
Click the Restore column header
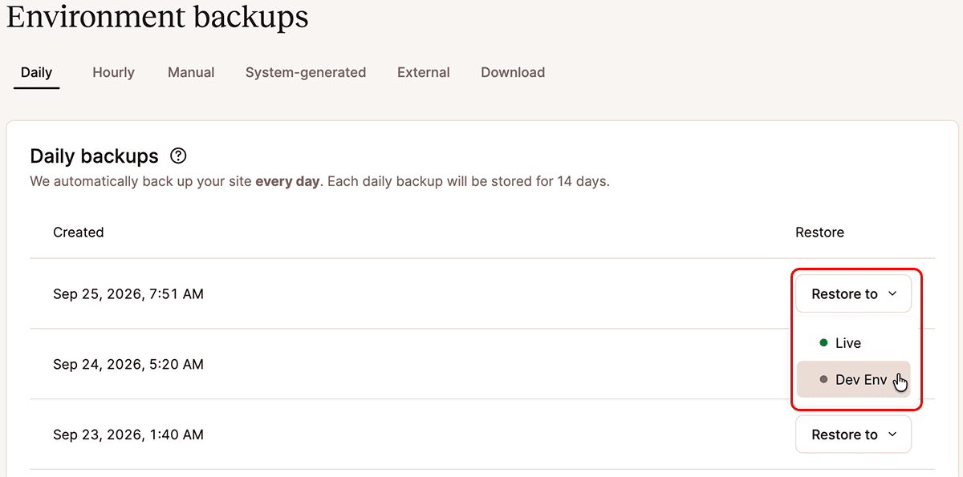819,232
